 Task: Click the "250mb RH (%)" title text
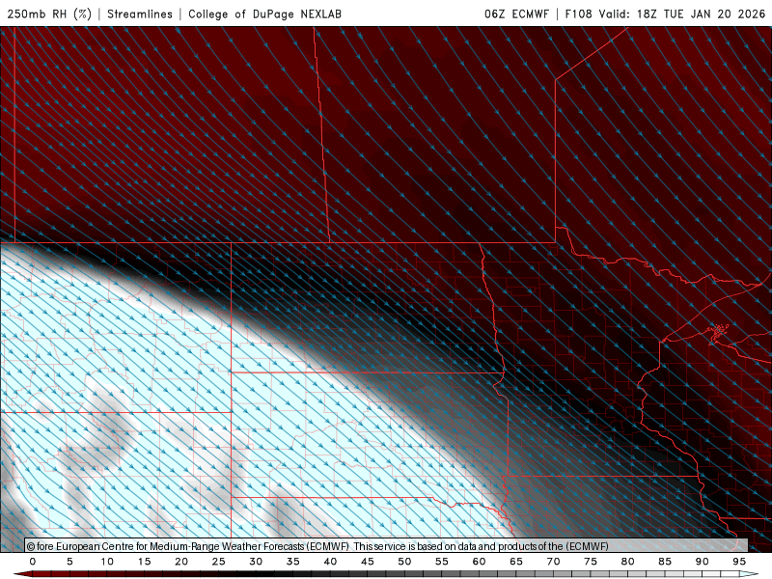pos(49,14)
